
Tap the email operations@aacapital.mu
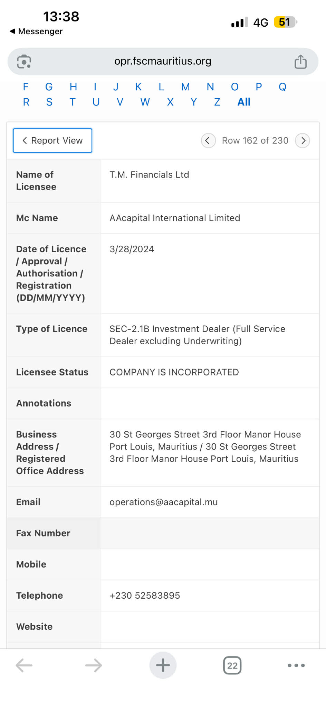point(163,502)
